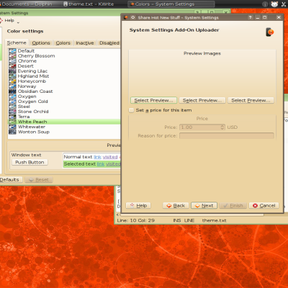This screenshot has height=288, width=288.
Task: Click the link sample in Selected text preview
Action: (101, 164)
